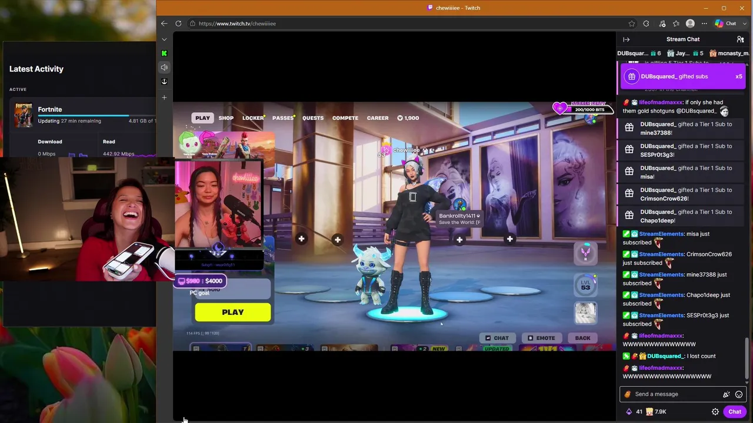The height and width of the screenshot is (423, 753).
Task: Click the pink llama icon above level badge
Action: coord(585,253)
